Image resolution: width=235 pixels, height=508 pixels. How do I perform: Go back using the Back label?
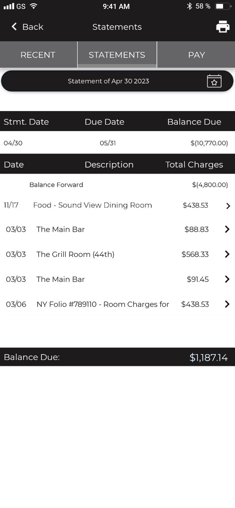click(x=33, y=27)
